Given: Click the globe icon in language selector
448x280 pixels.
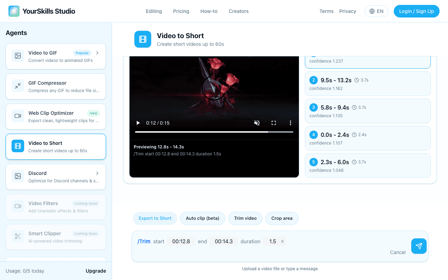Looking at the screenshot, I should [x=372, y=11].
